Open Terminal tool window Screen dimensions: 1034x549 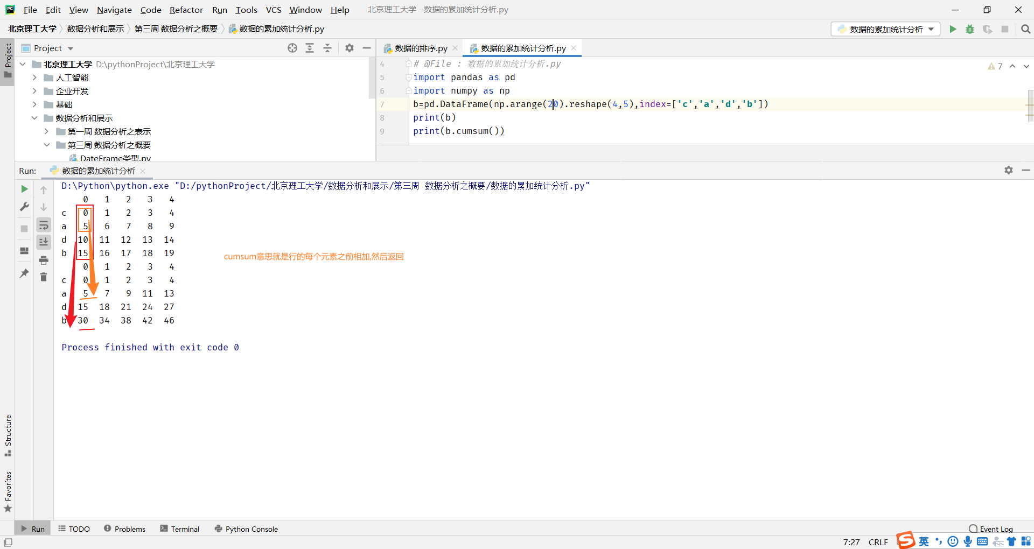click(179, 529)
